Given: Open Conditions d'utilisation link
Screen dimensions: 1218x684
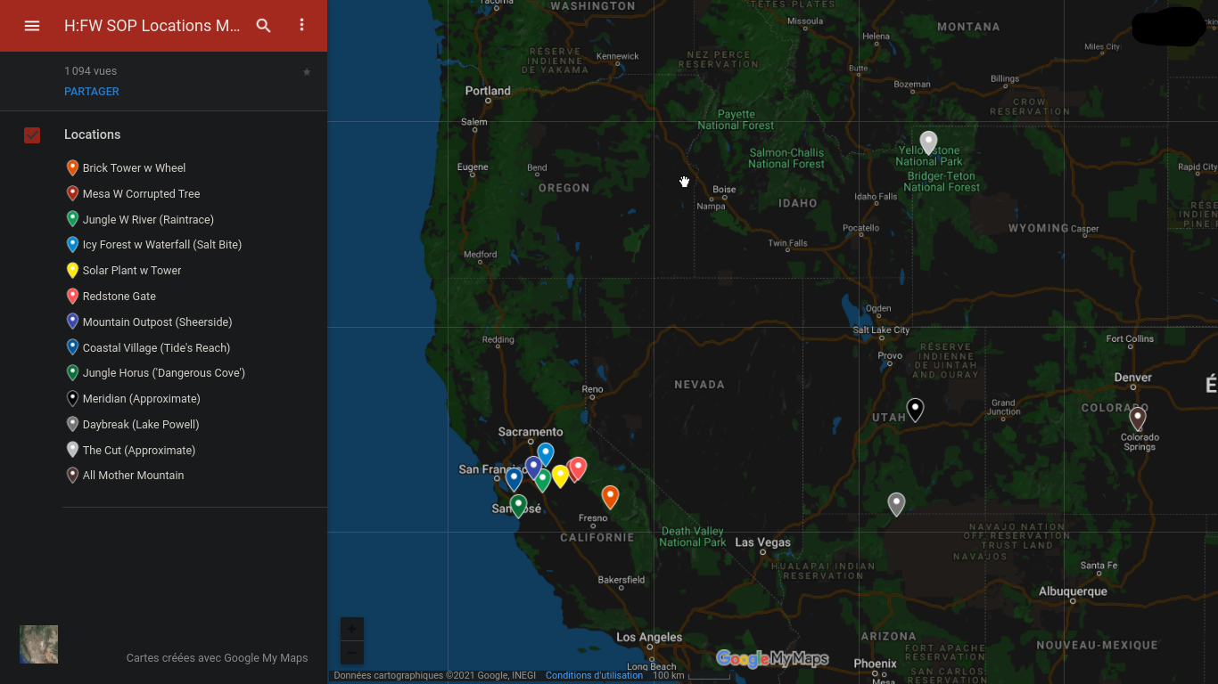Looking at the screenshot, I should pyautogui.click(x=594, y=676).
